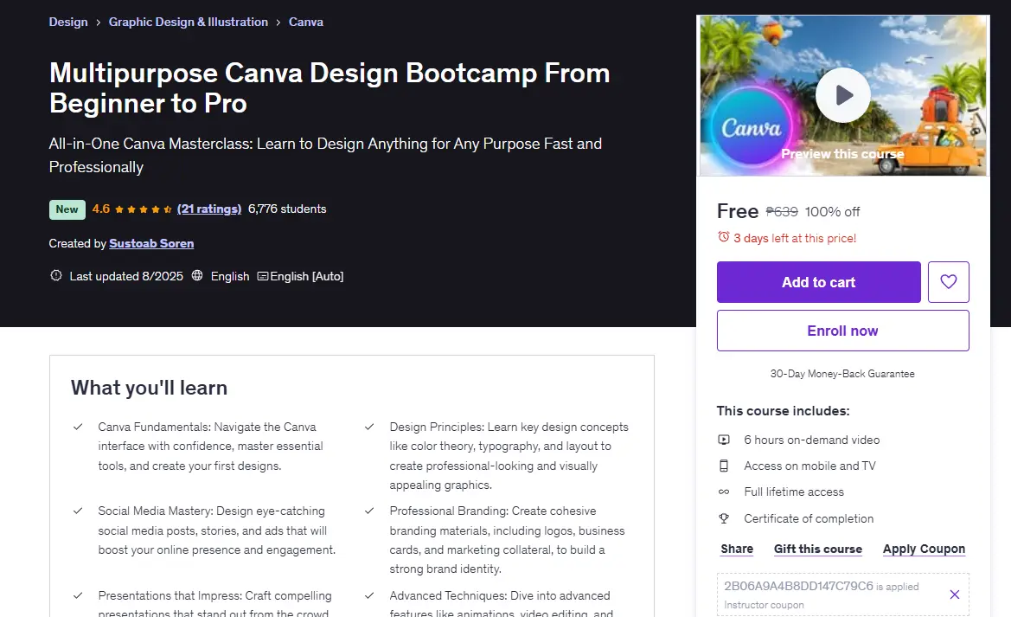The width and height of the screenshot is (1011, 617).
Task: Click the This course includes heading
Action: click(784, 411)
